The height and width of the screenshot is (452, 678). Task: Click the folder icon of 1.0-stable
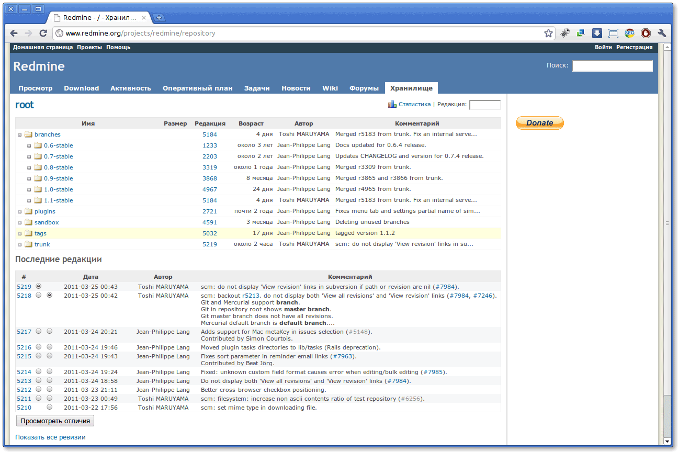click(x=38, y=189)
